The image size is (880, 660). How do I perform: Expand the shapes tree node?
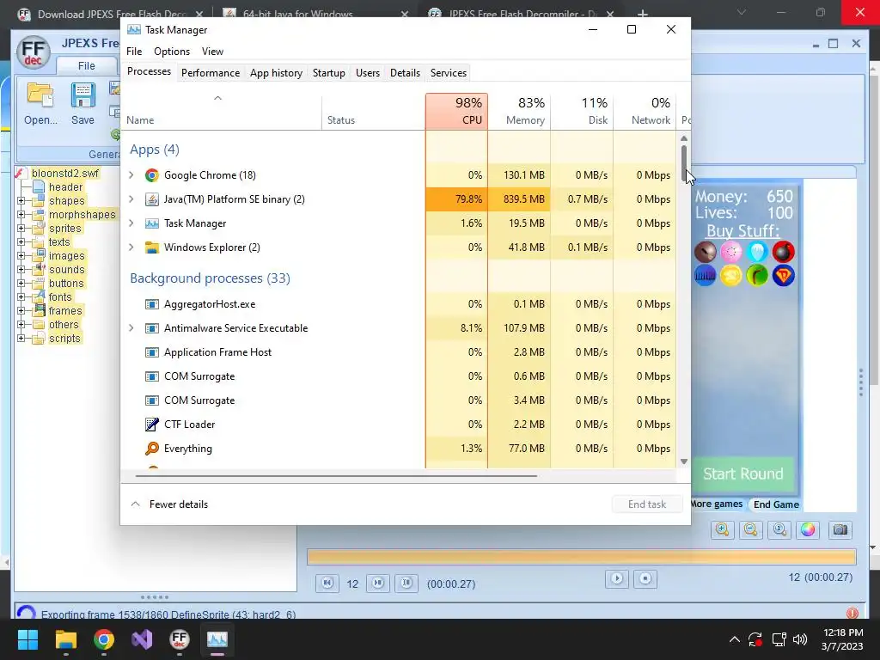[21, 200]
